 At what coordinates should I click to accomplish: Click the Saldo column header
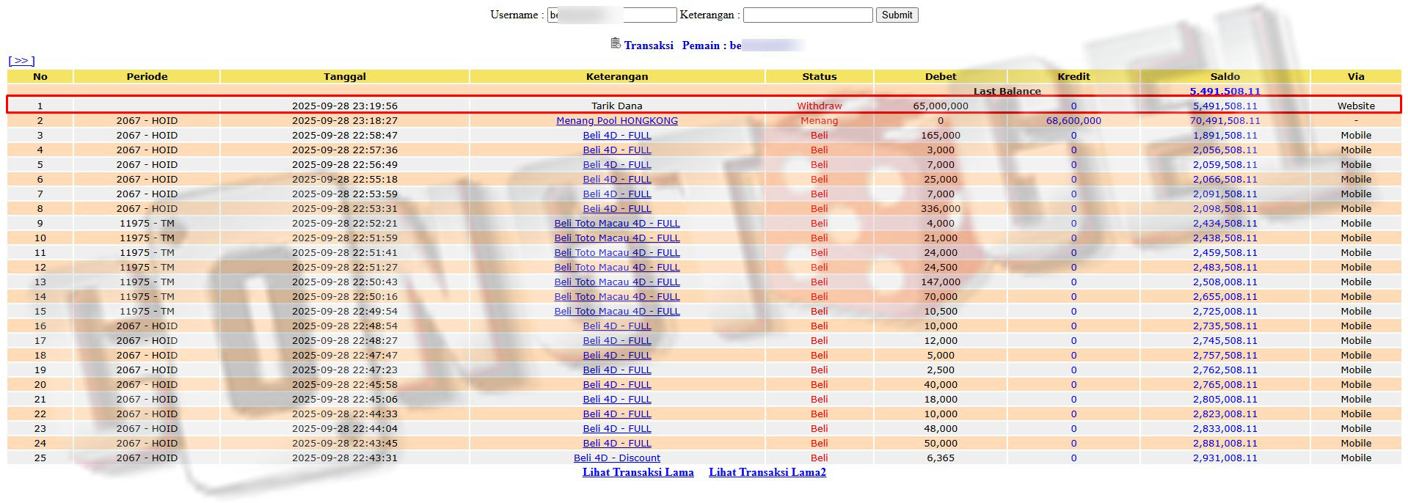click(x=1225, y=76)
